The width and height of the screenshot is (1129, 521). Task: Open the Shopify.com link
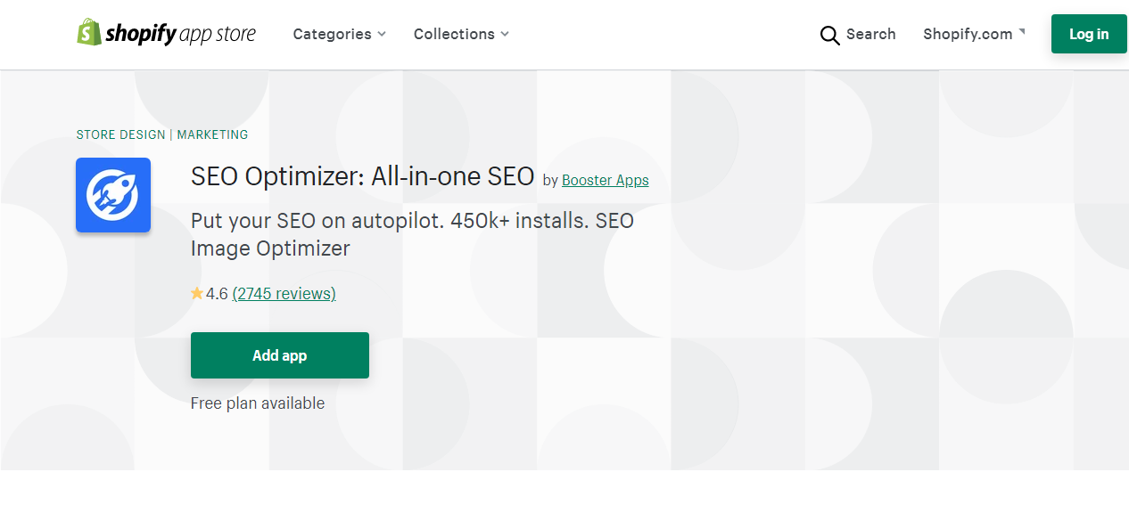tap(968, 34)
